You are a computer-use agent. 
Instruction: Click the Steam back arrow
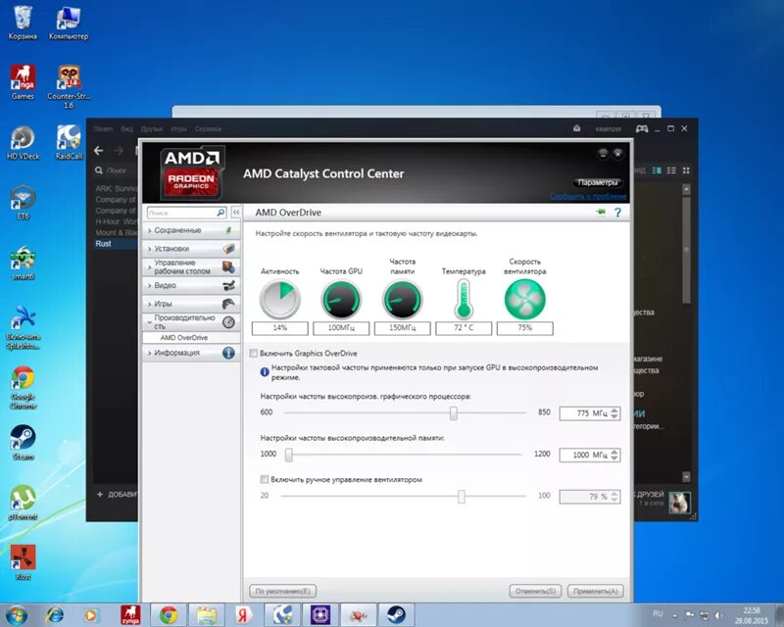(99, 150)
